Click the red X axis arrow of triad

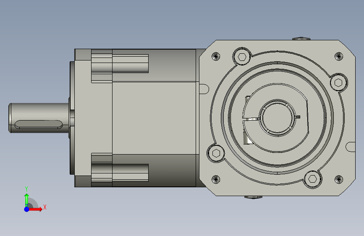[36, 209]
